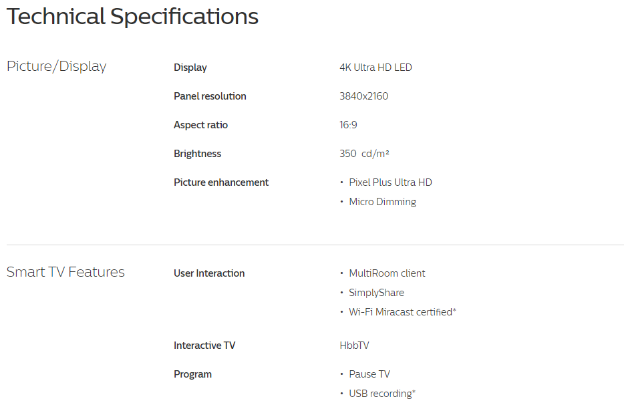Select the Smart TV Features section title
624x409 pixels.
(65, 272)
